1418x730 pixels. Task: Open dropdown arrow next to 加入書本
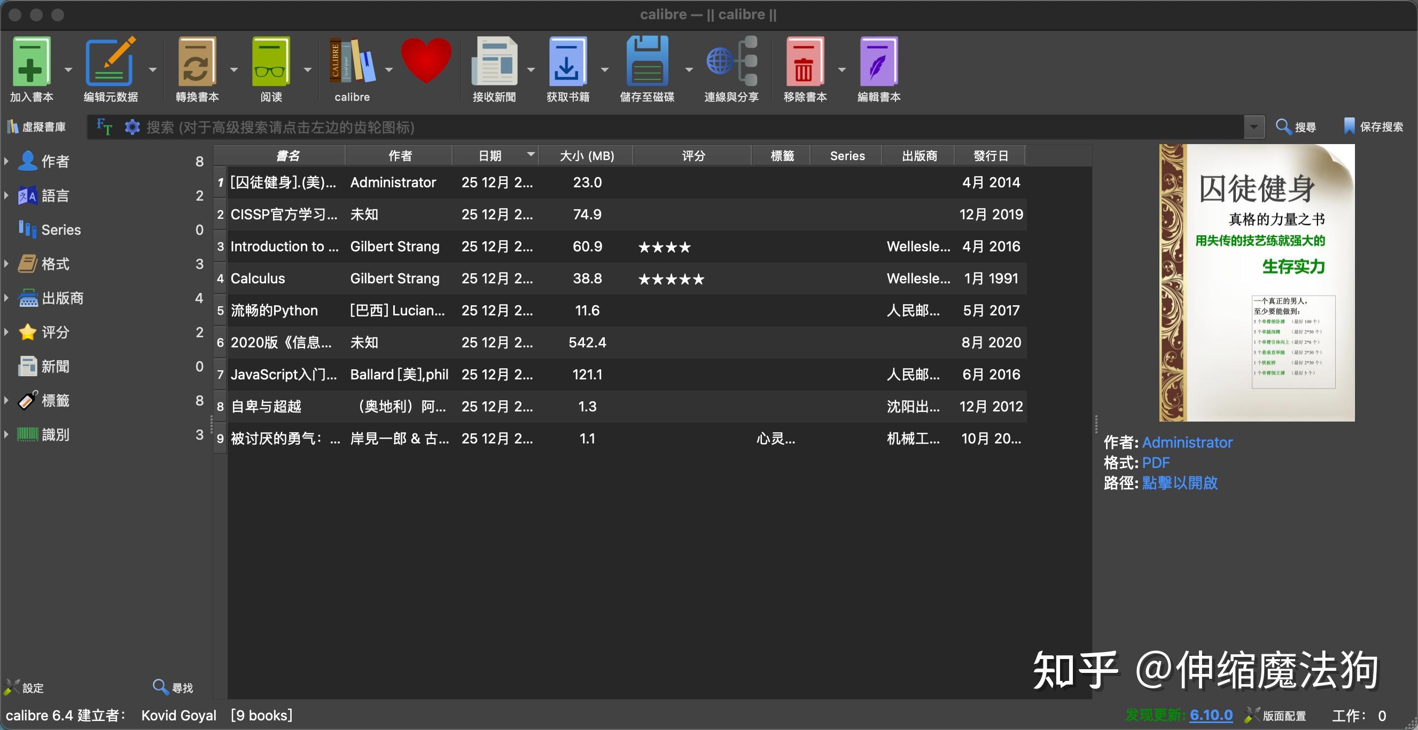tap(68, 70)
